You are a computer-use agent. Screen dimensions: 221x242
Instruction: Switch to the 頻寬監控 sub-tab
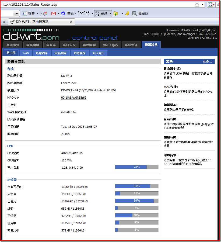(x=79, y=53)
